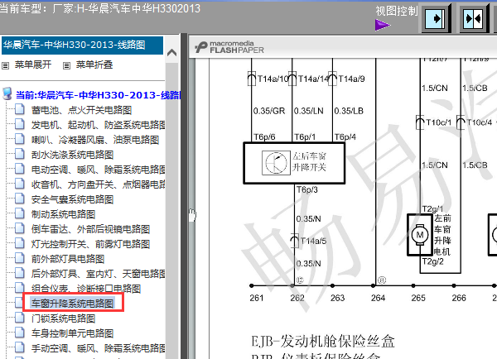Open 车身控制单元电路图

72,333
